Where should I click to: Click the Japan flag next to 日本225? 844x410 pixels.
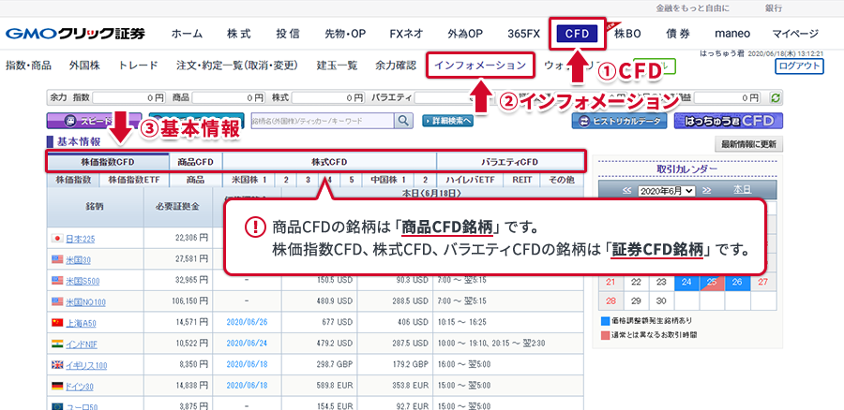click(x=57, y=238)
